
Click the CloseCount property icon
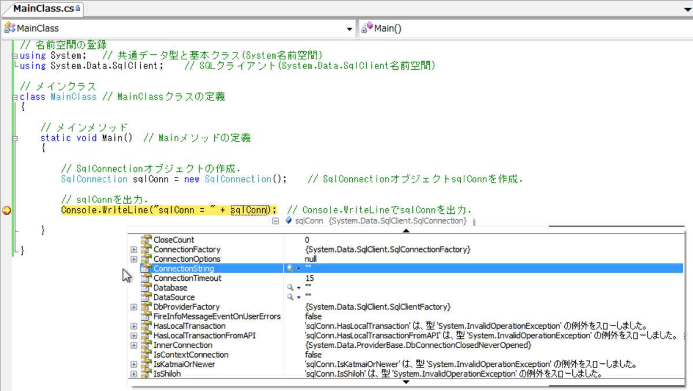point(146,240)
